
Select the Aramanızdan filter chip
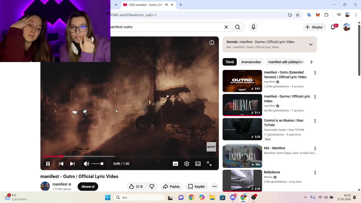pyautogui.click(x=251, y=62)
